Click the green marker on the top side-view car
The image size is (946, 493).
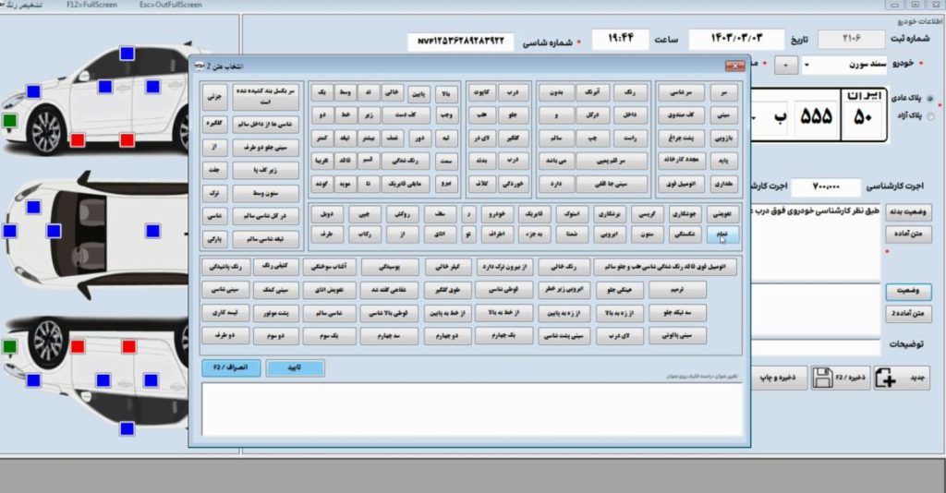9,121
